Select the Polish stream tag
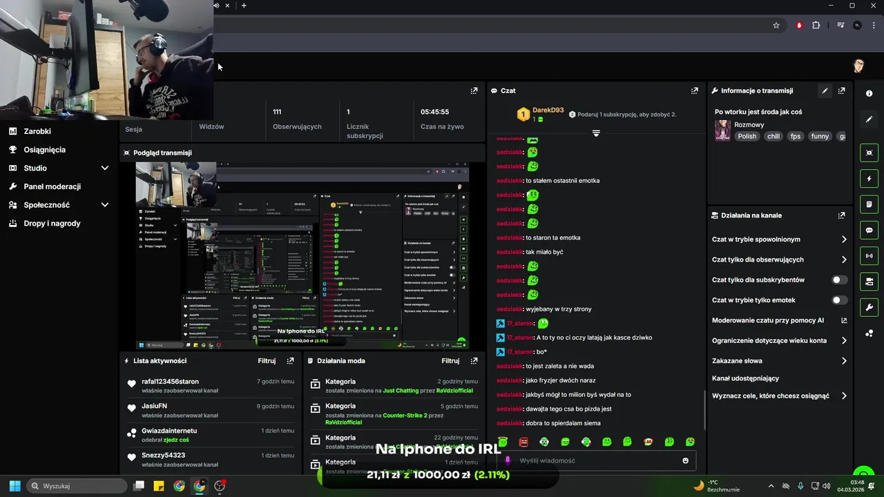This screenshot has height=497, width=884. pyautogui.click(x=747, y=136)
